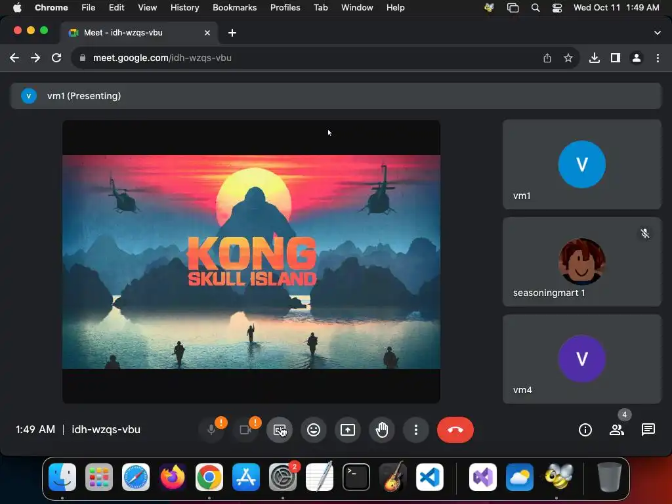Click the vm1 participant tile
The height and width of the screenshot is (504, 672).
click(x=581, y=165)
